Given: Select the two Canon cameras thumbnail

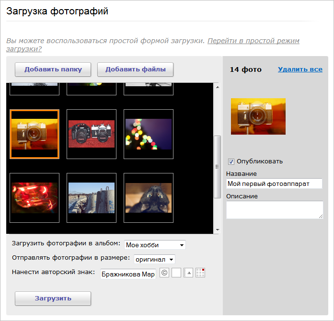Looking at the screenshot, I should point(91,134).
